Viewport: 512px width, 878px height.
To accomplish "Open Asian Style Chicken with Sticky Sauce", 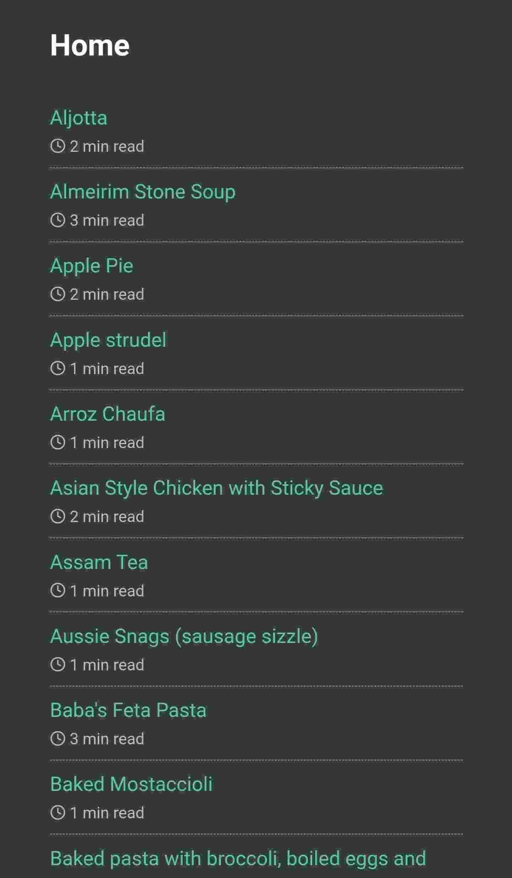I will click(x=217, y=488).
